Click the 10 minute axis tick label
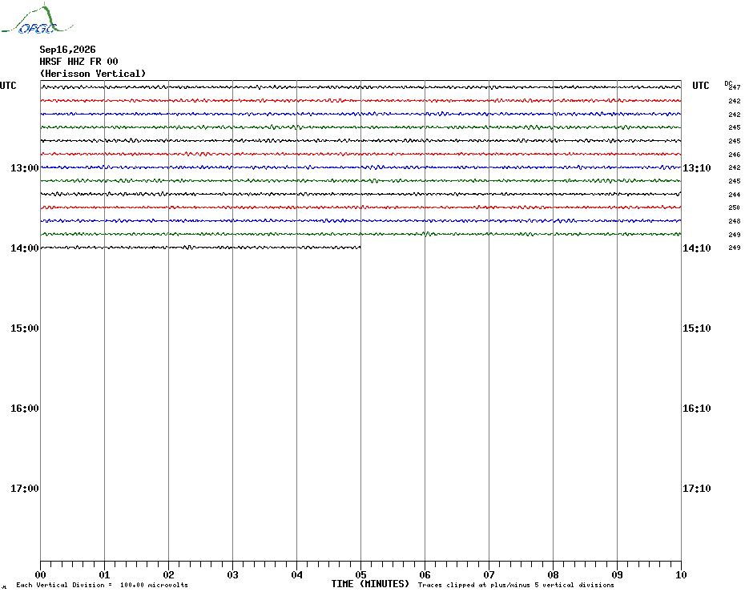 click(x=681, y=574)
